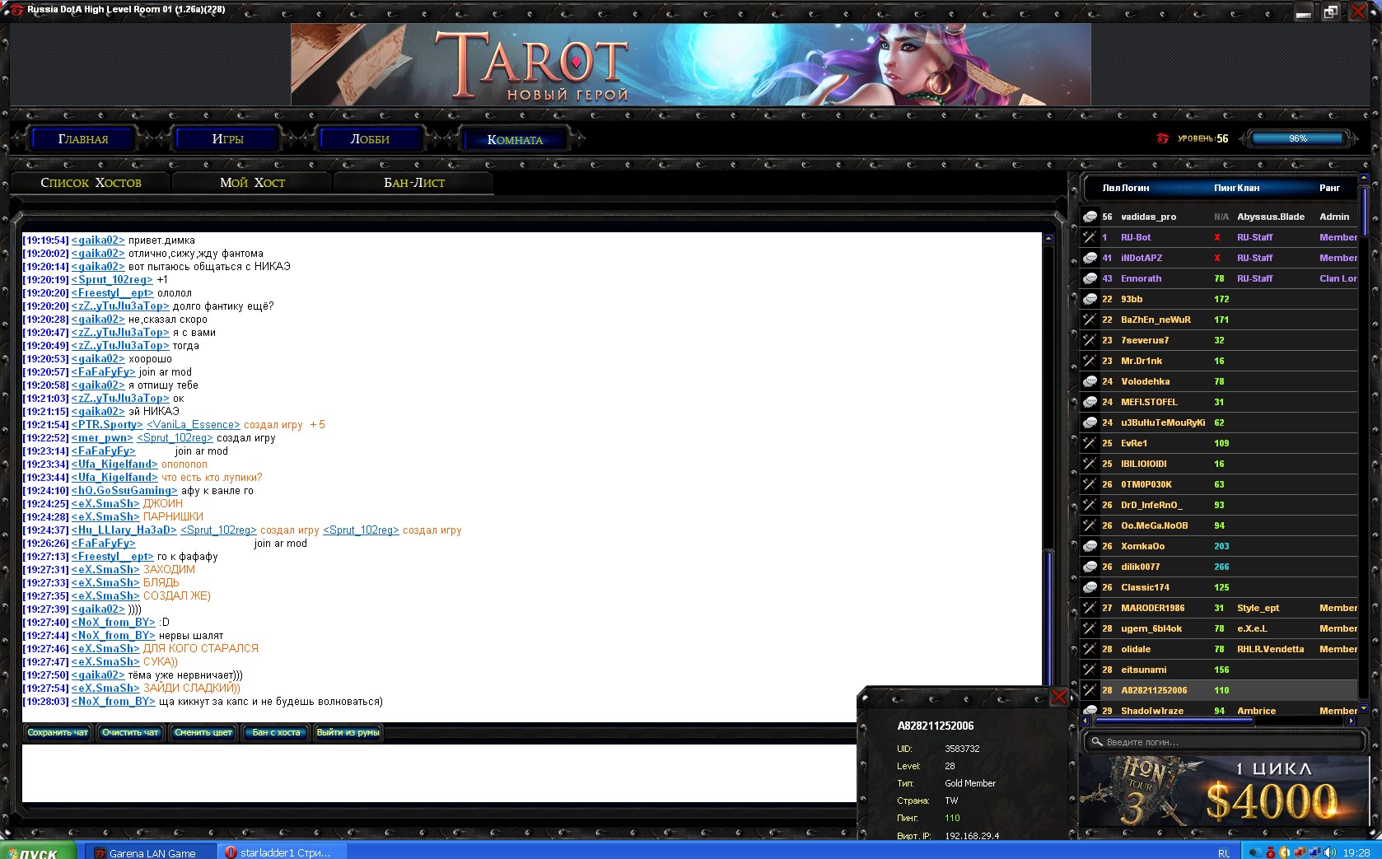The height and width of the screenshot is (859, 1382).
Task: Click the red Garena icon beside Уровень
Action: click(x=1163, y=138)
